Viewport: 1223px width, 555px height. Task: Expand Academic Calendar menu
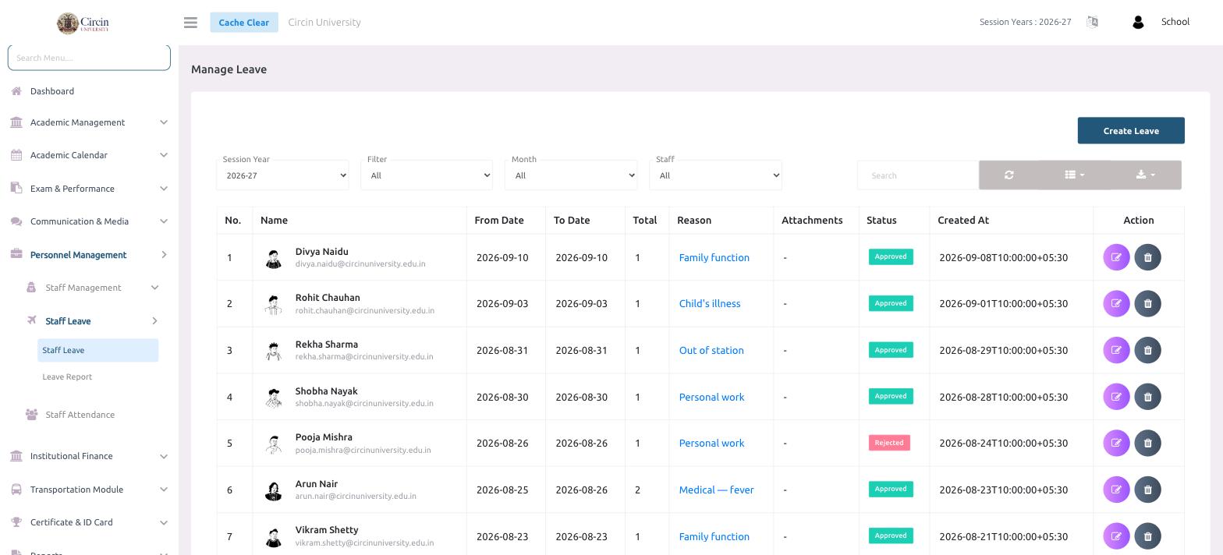coord(89,155)
